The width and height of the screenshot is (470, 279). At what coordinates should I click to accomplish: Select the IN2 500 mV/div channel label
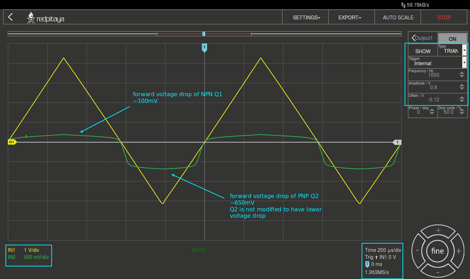tap(28, 257)
